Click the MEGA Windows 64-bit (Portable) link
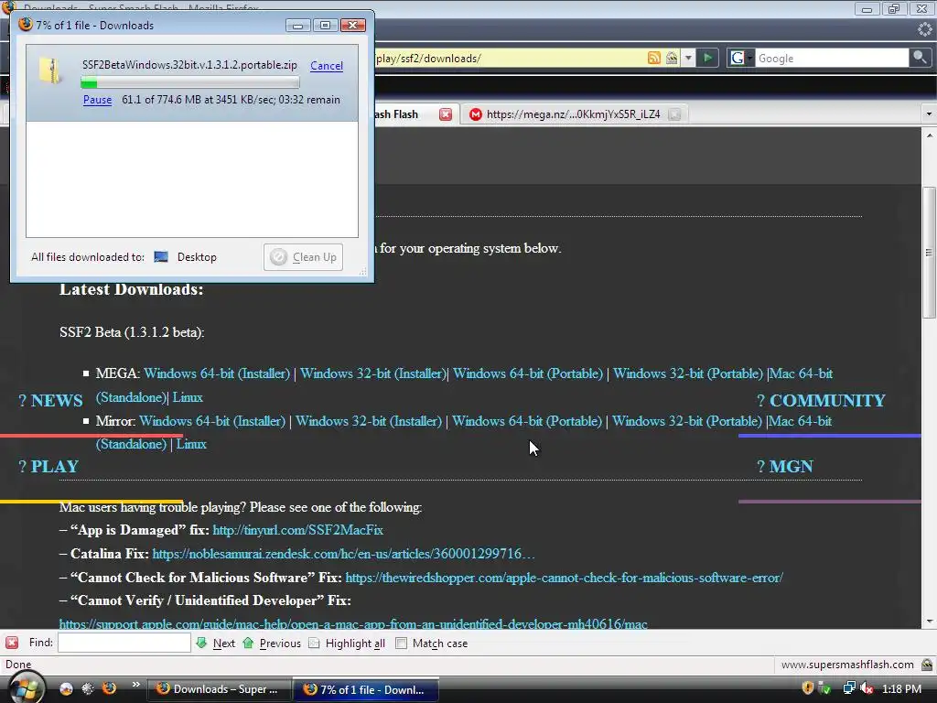 point(528,373)
